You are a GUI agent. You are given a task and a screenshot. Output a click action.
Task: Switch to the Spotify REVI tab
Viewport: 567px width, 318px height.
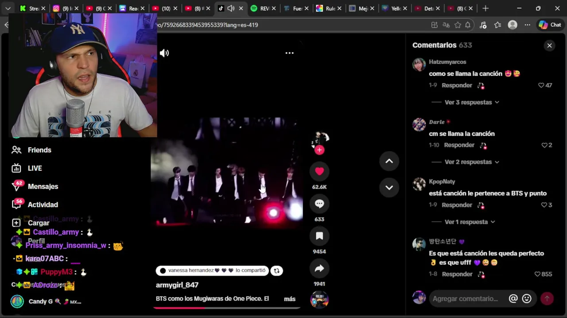[x=263, y=8]
